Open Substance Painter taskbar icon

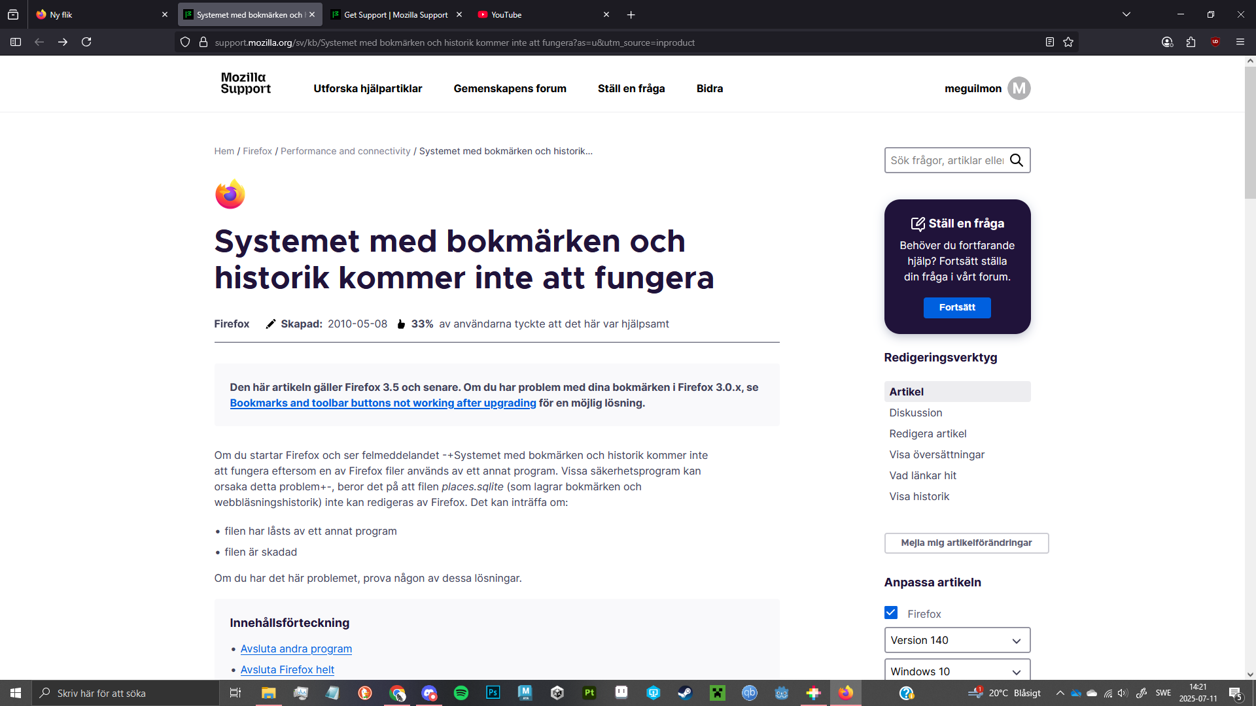coord(589,693)
